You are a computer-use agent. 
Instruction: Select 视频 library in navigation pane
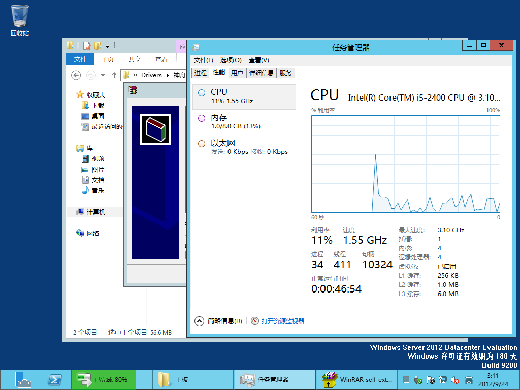(x=98, y=159)
